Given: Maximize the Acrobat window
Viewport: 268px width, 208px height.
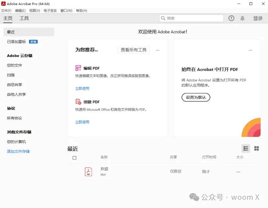Looking at the screenshot, I should [x=251, y=4].
